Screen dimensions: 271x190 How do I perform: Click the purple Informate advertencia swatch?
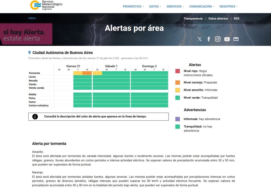click(178, 119)
